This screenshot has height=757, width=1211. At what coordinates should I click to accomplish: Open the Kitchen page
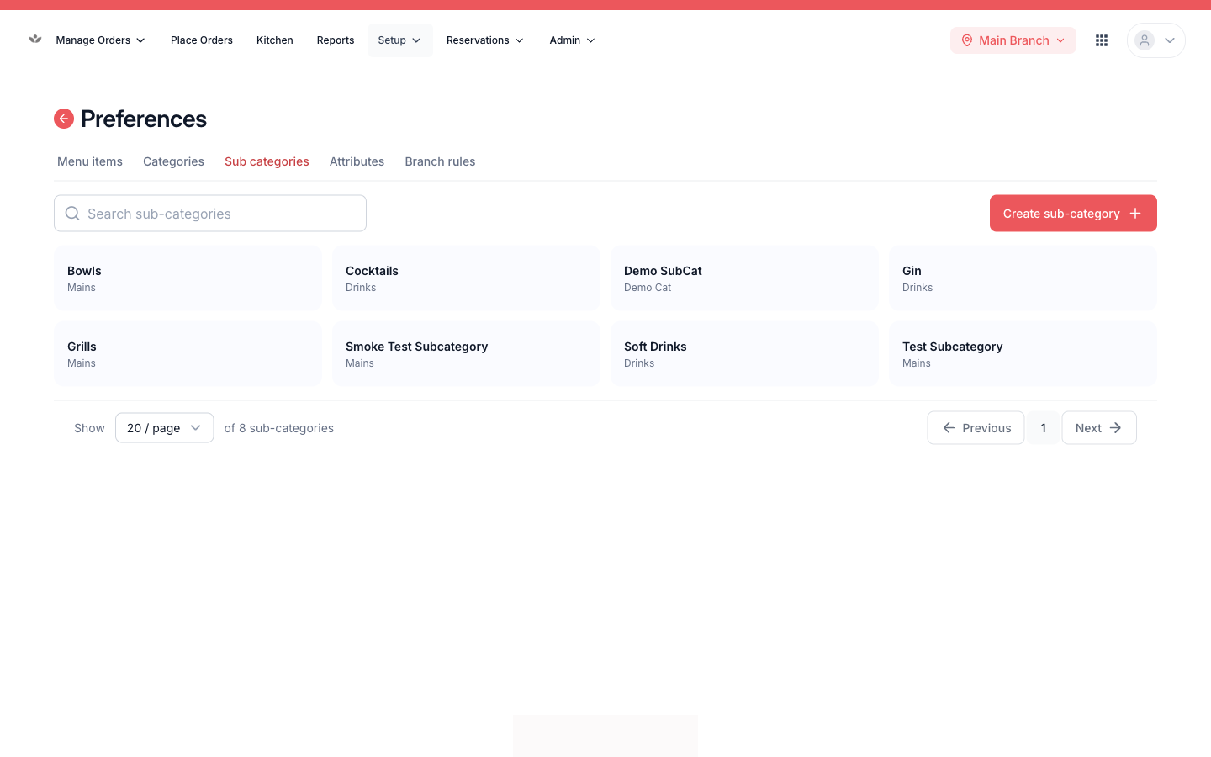(275, 40)
